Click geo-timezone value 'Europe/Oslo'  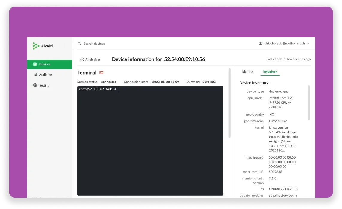pyautogui.click(x=278, y=121)
